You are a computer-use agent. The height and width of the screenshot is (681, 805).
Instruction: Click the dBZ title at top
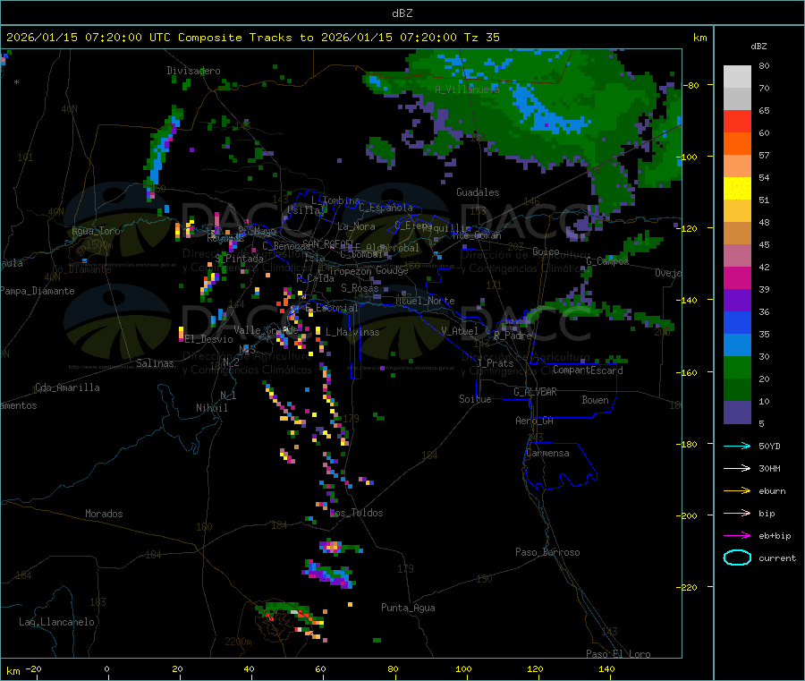click(402, 13)
